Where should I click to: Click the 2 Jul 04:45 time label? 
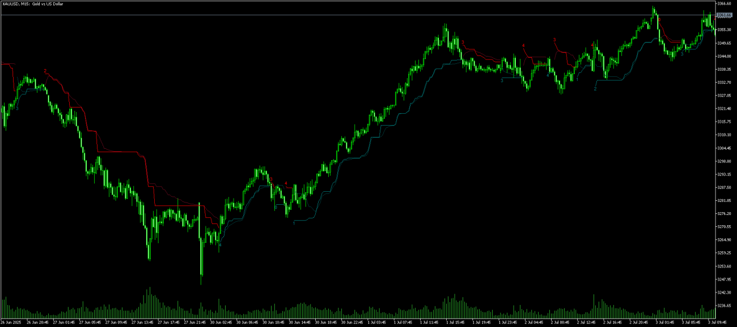(534, 323)
